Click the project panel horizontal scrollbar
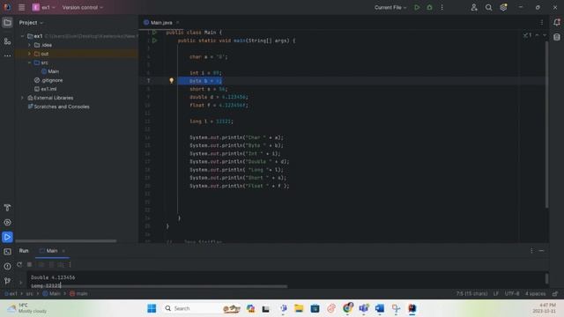564x317 pixels. pos(66,240)
